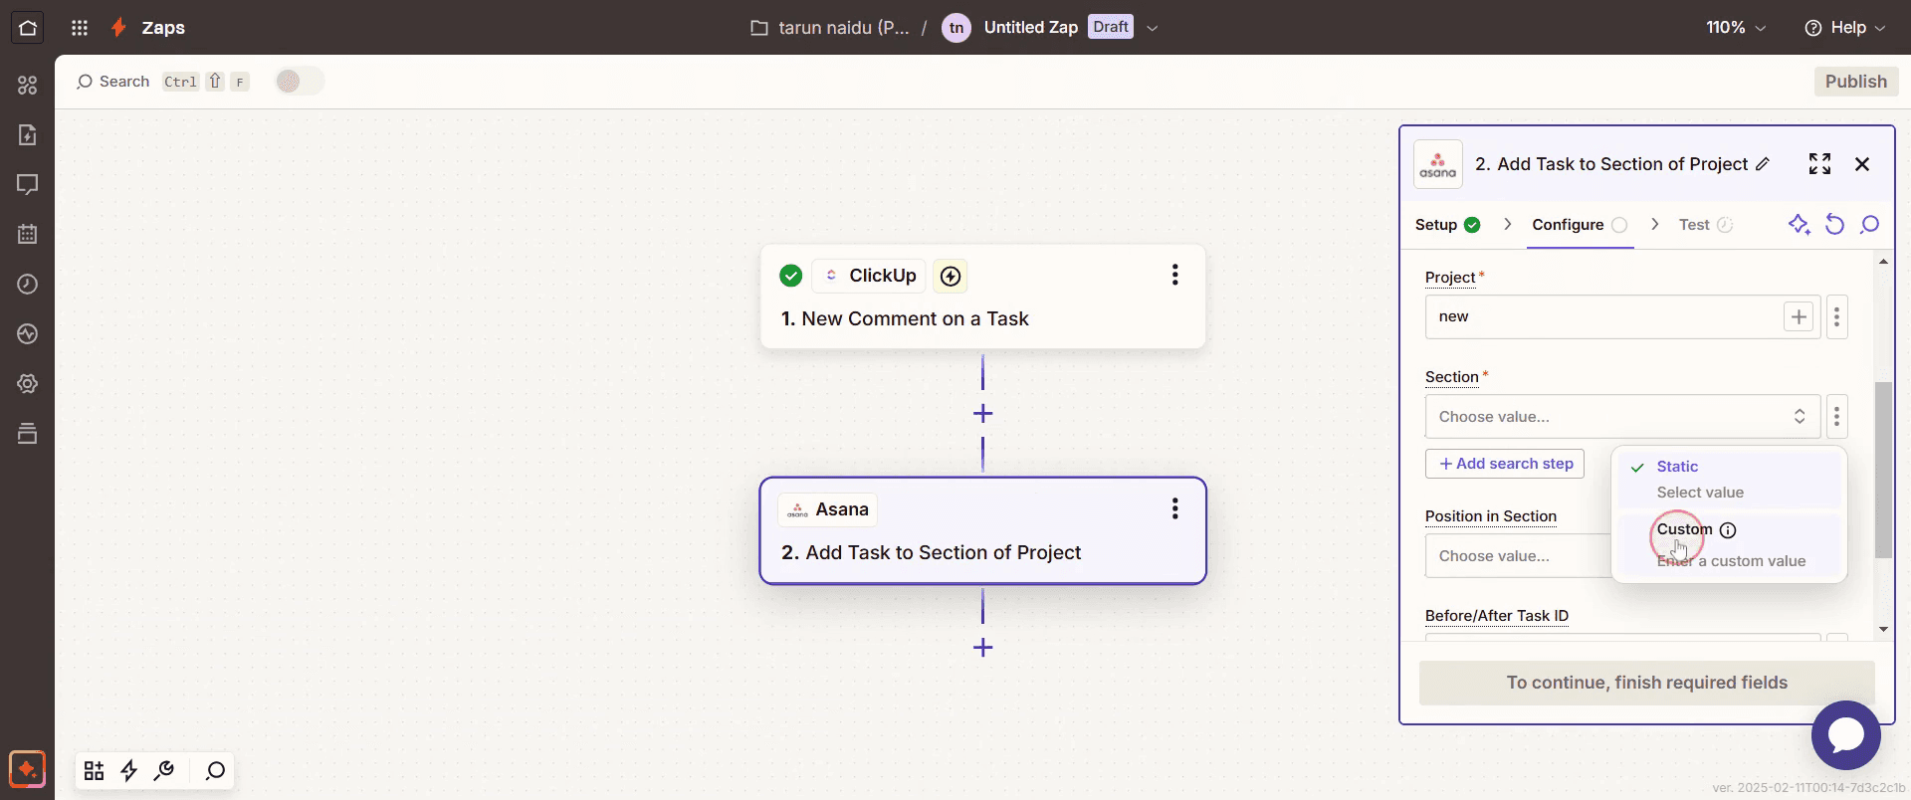Click the magnifier icon in bottom toolbar
Screen dimensions: 1911x800
tap(215, 771)
